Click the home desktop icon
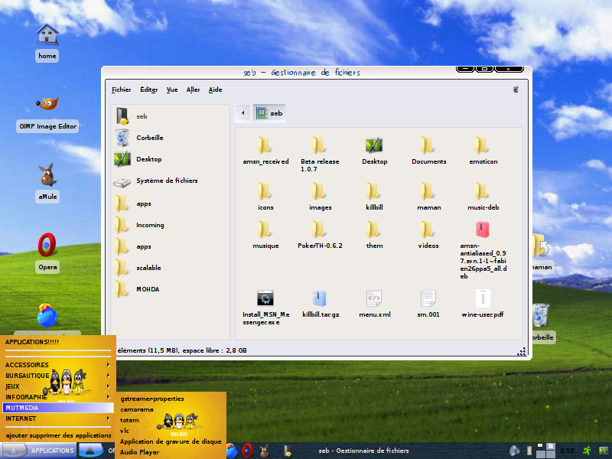Viewport: 612px width, 459px height. [47, 43]
